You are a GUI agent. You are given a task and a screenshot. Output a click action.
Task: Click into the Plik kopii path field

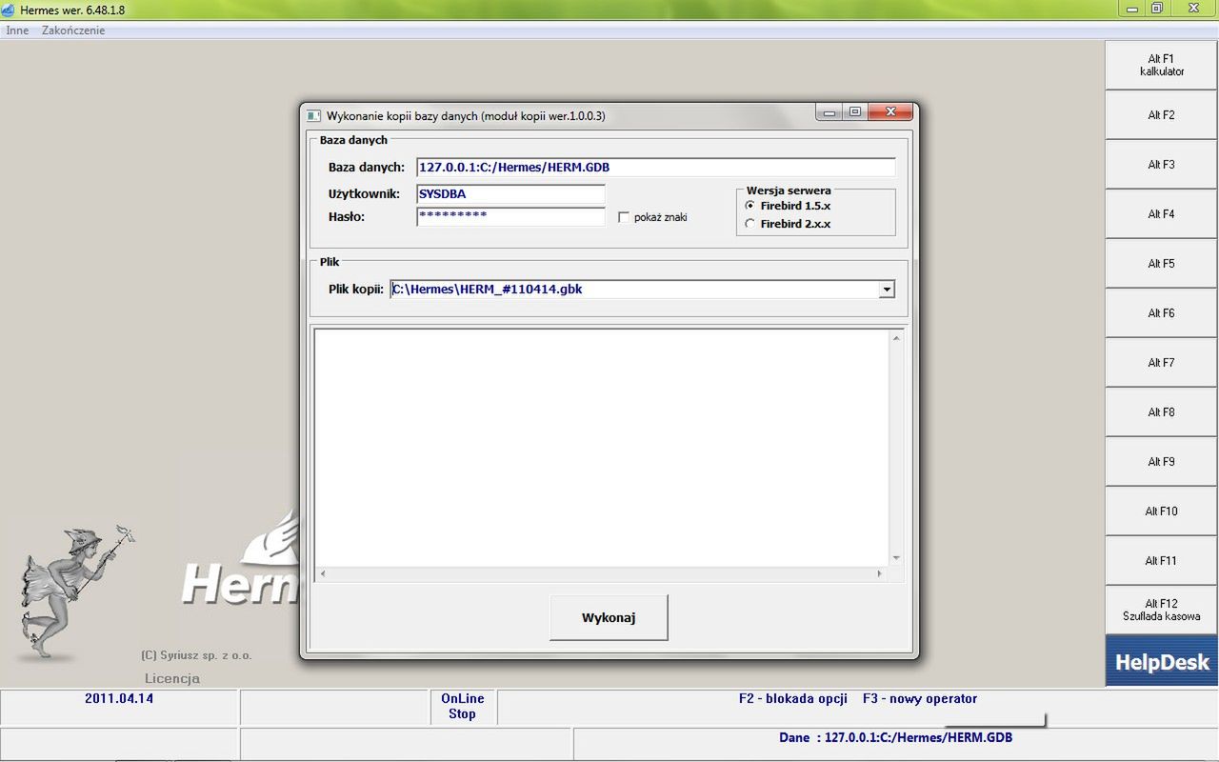[x=634, y=289]
